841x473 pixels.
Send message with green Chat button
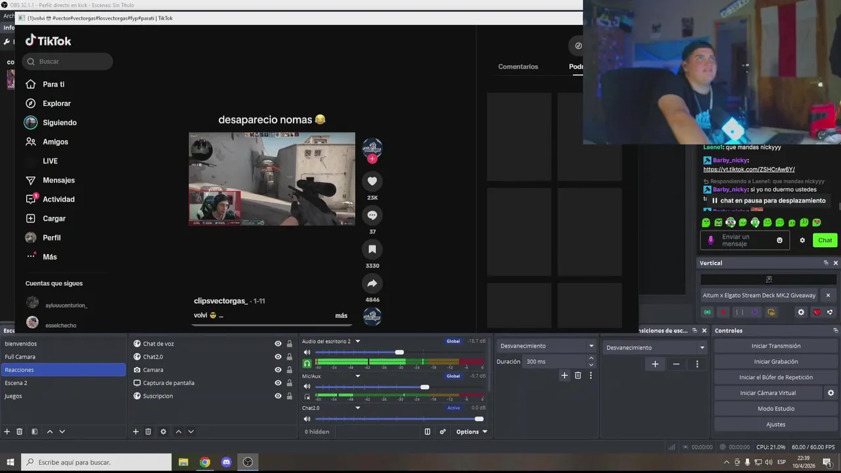coord(825,240)
